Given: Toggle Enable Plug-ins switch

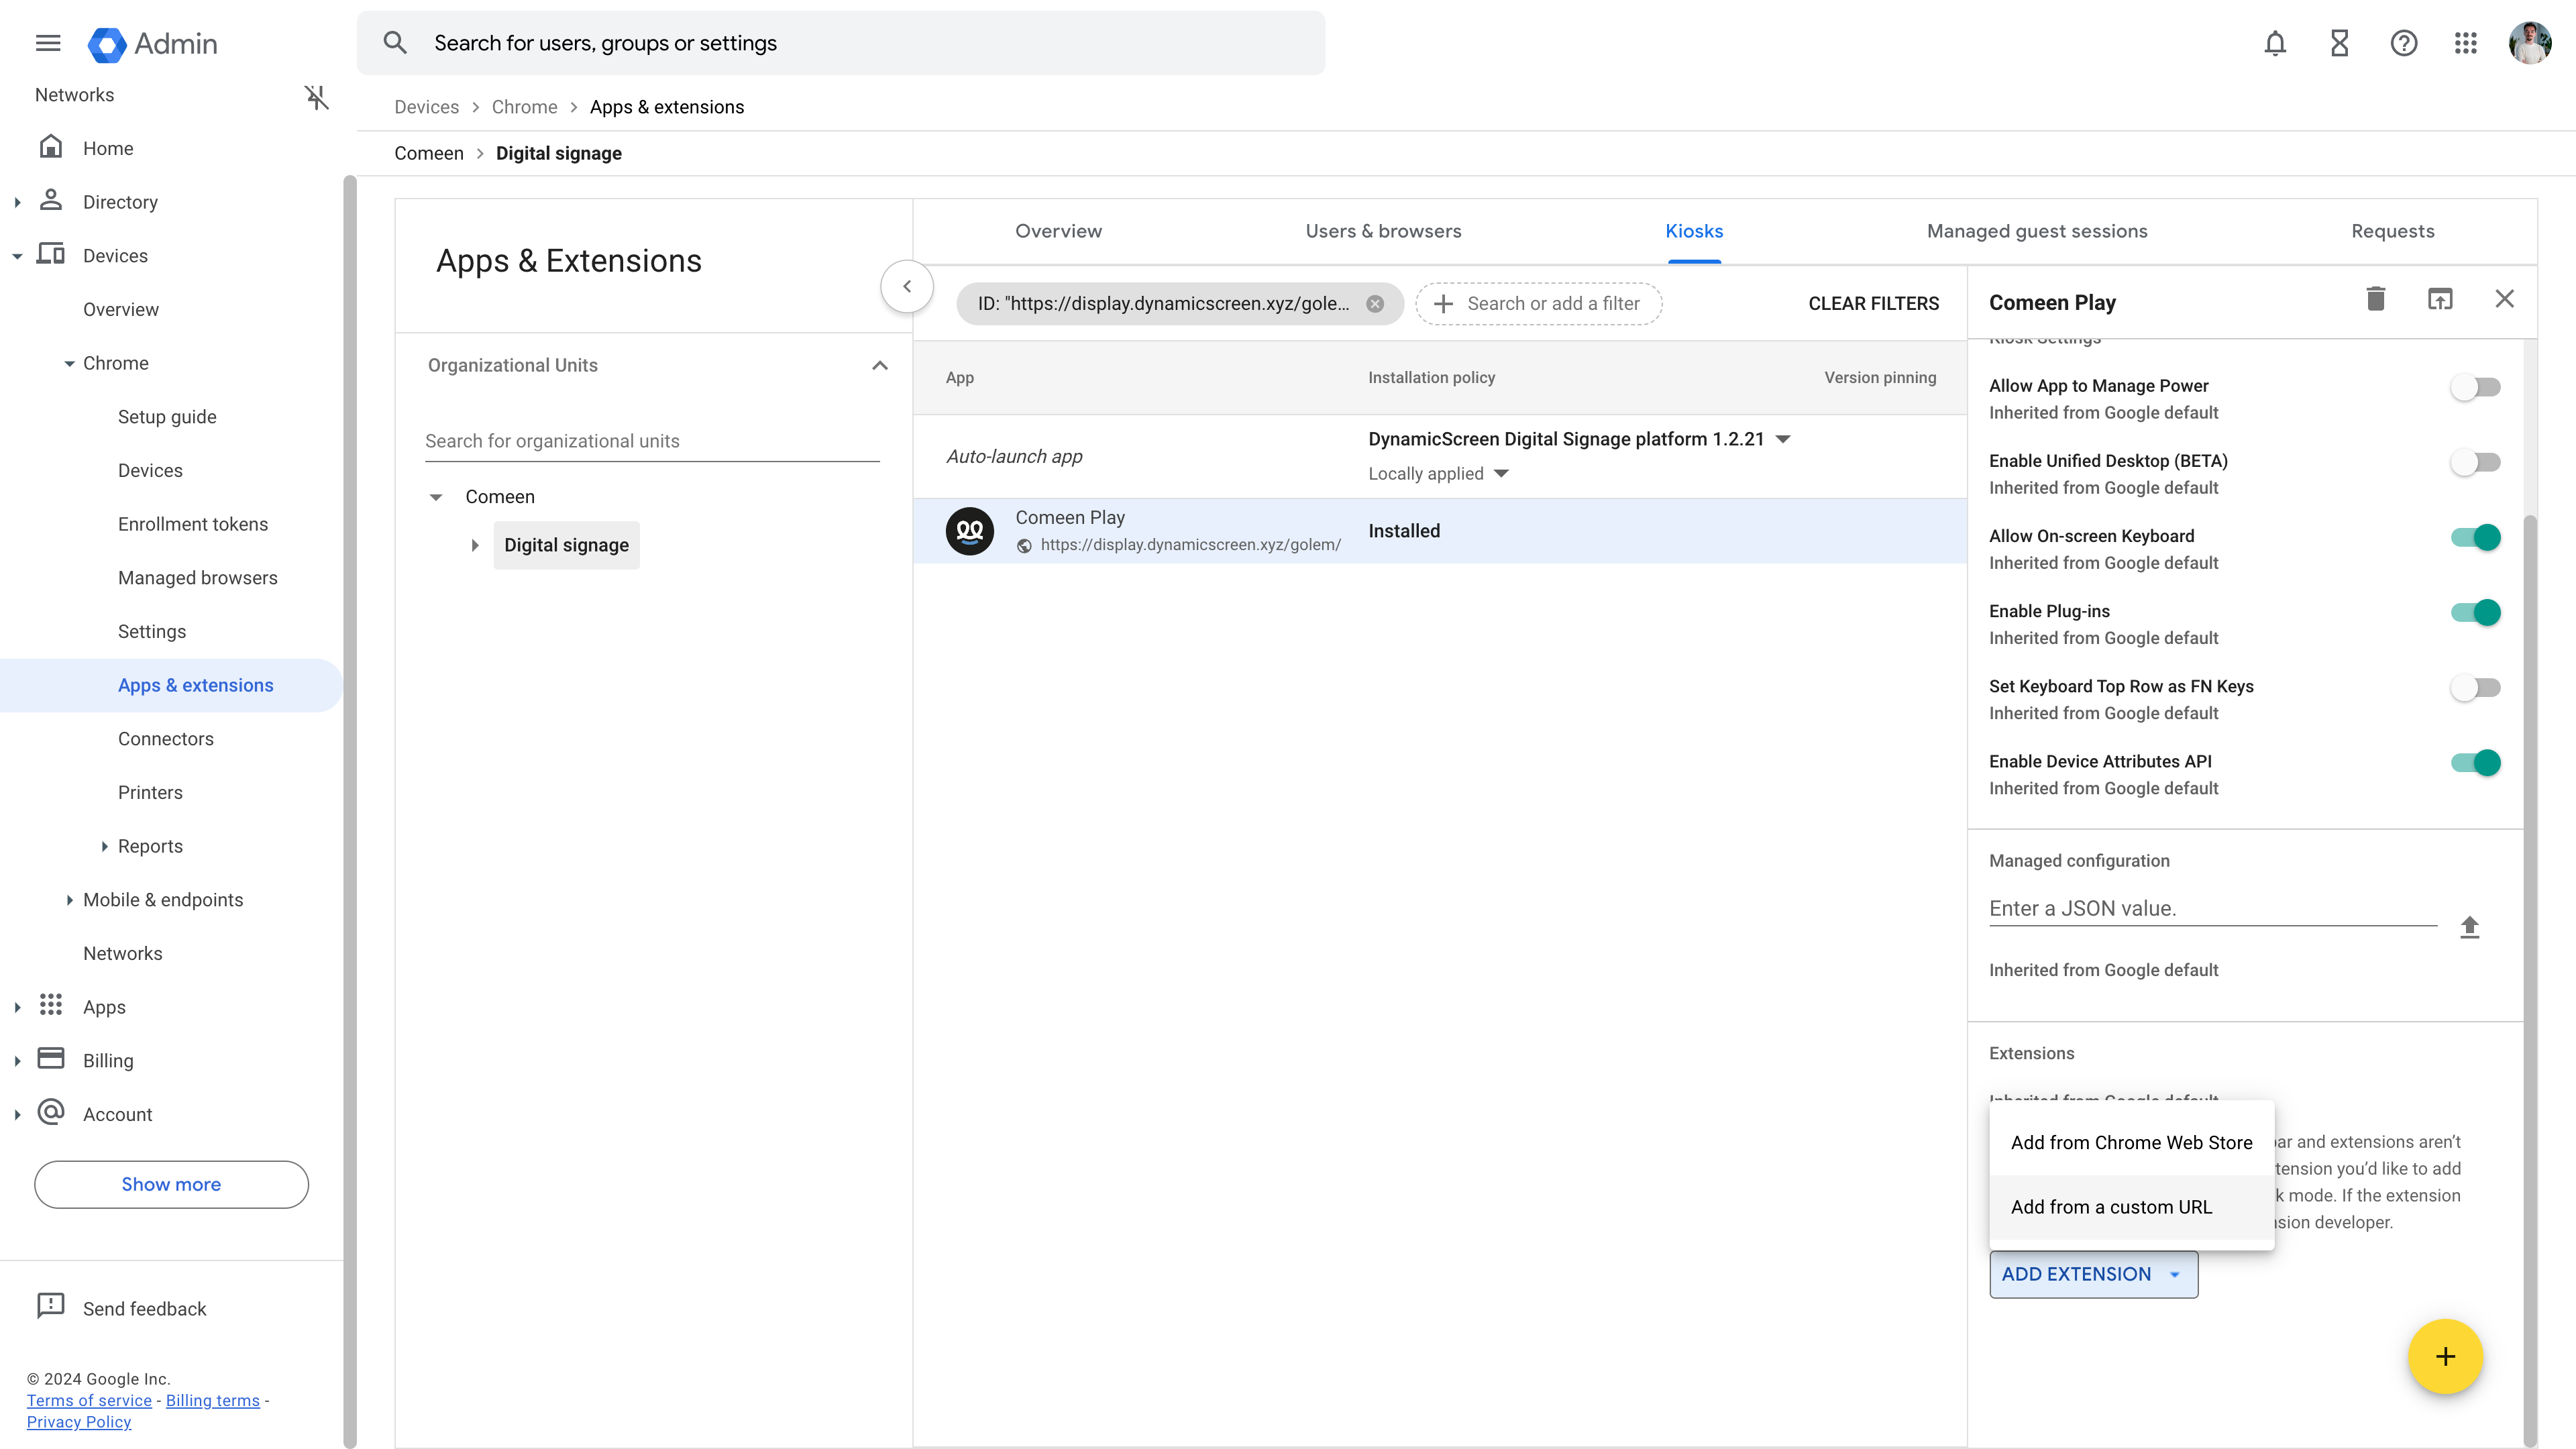Looking at the screenshot, I should click(2475, 613).
